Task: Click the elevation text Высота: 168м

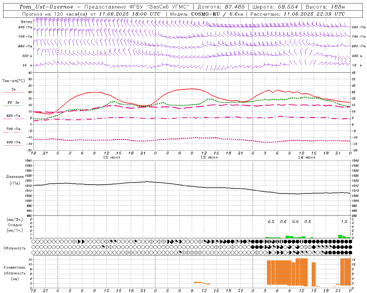Action: click(x=325, y=7)
